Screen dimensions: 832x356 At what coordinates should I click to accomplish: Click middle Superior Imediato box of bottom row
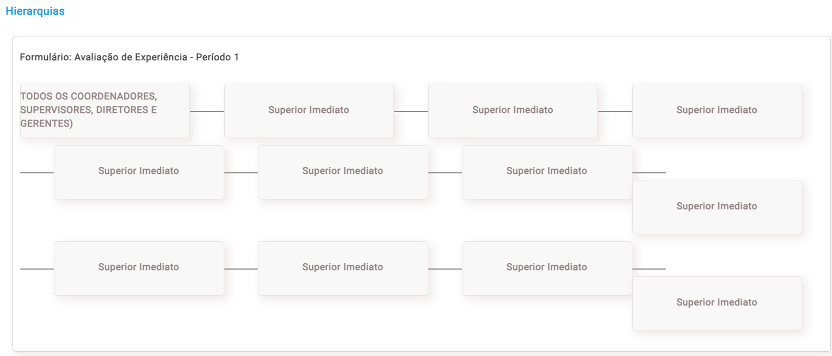[x=343, y=268]
